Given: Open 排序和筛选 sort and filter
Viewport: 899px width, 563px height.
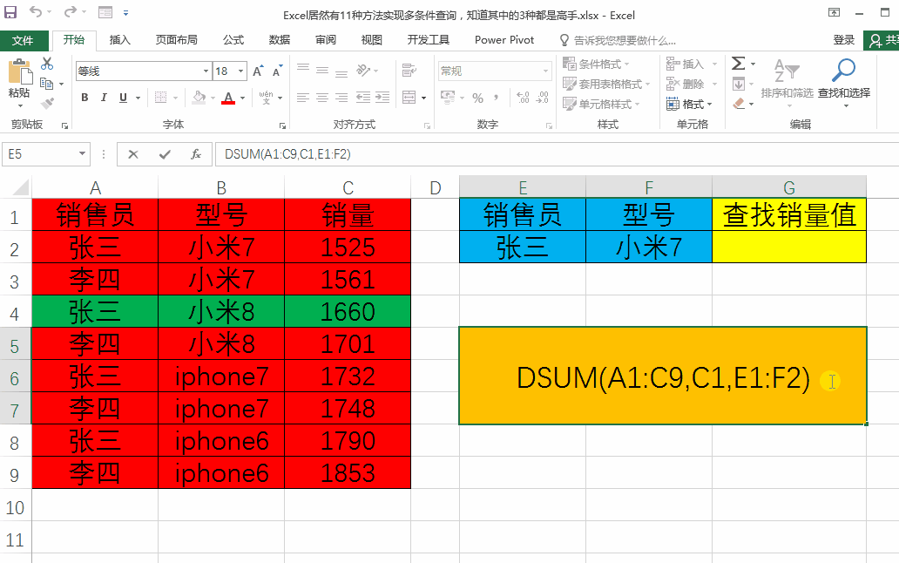Looking at the screenshot, I should click(x=787, y=83).
